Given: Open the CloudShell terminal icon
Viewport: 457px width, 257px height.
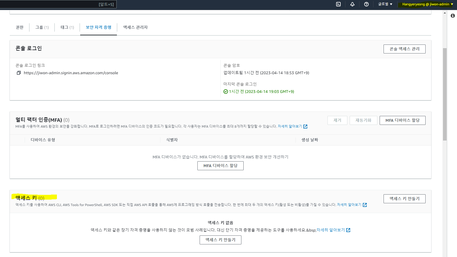Looking at the screenshot, I should [x=338, y=4].
